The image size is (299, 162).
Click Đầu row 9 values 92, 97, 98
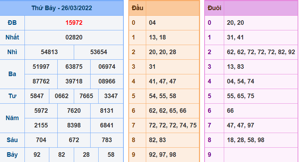tap(163, 155)
